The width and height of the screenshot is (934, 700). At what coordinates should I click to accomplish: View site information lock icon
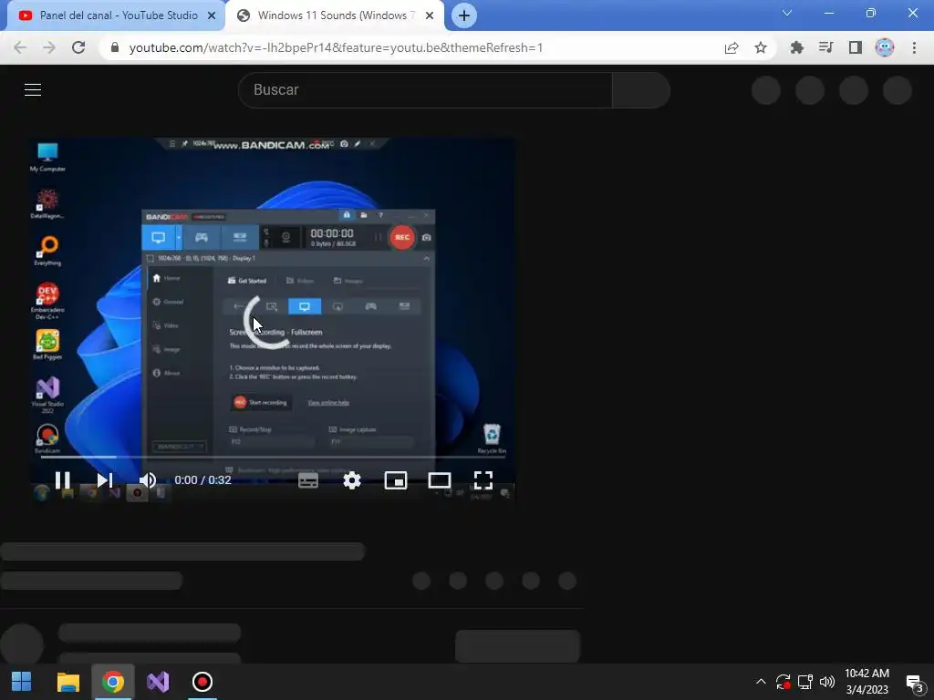coord(115,47)
